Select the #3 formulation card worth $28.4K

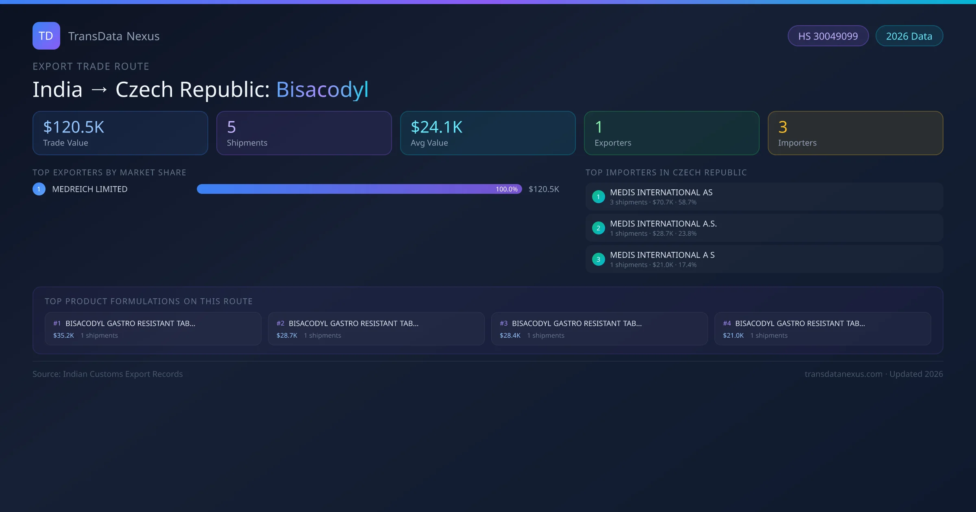click(599, 329)
